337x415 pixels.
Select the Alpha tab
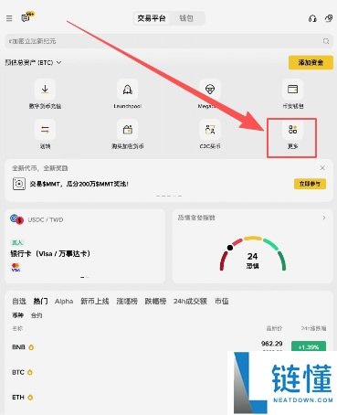(x=64, y=301)
